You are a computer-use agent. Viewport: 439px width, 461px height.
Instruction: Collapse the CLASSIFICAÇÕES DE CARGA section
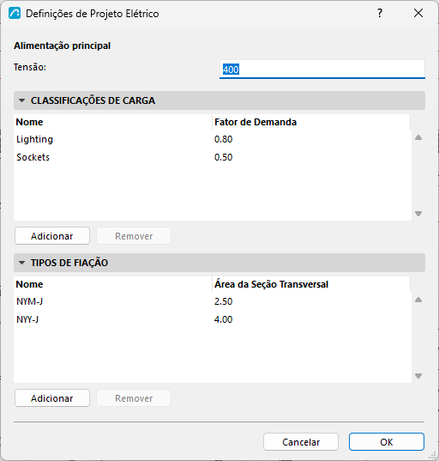(x=21, y=100)
